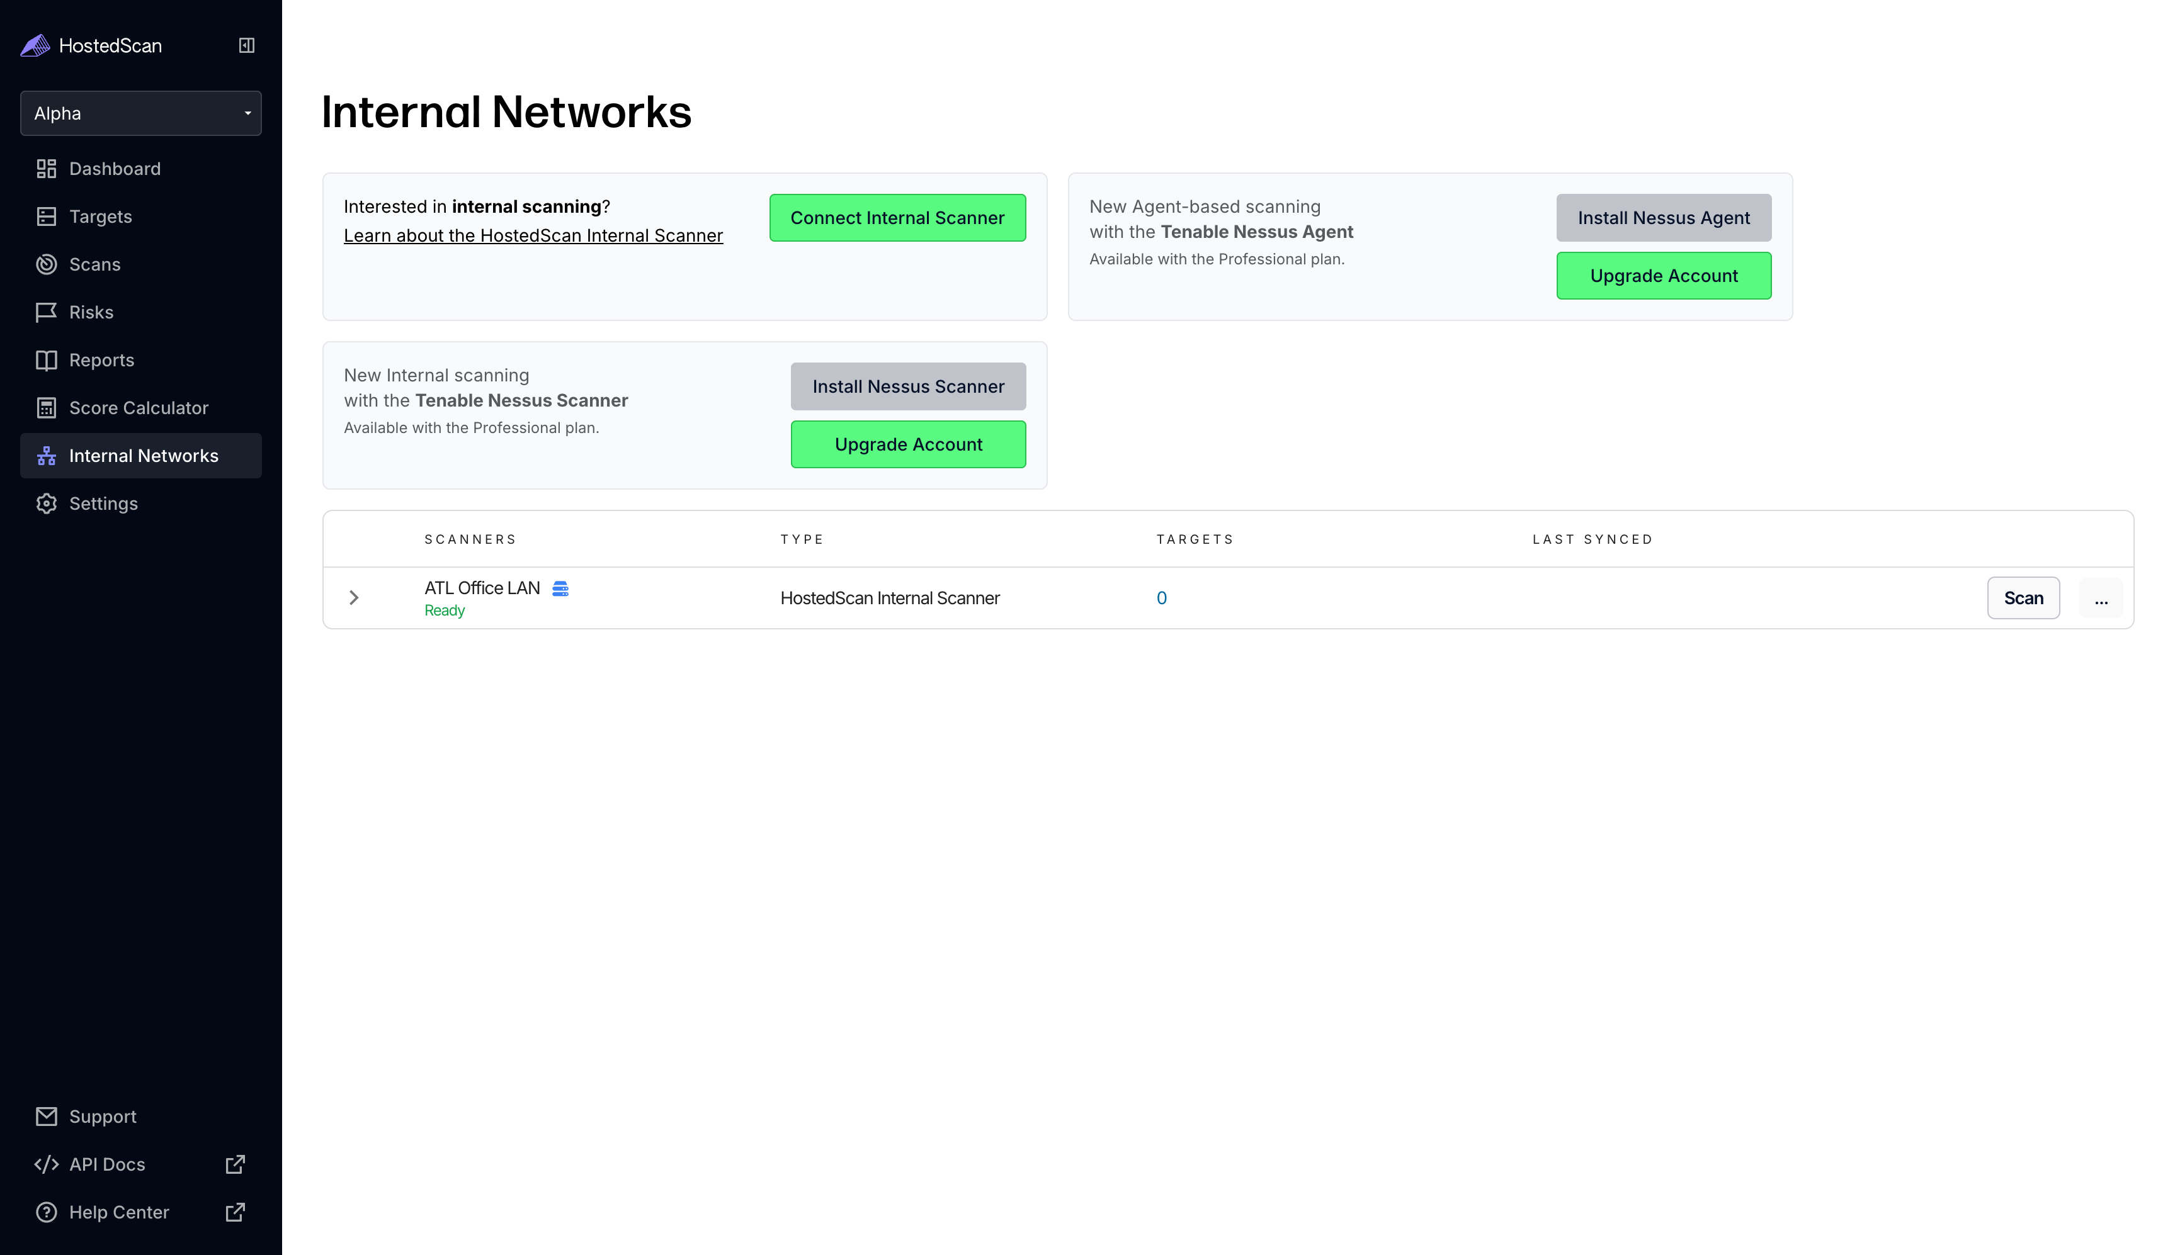Open the Risks section

(x=140, y=312)
